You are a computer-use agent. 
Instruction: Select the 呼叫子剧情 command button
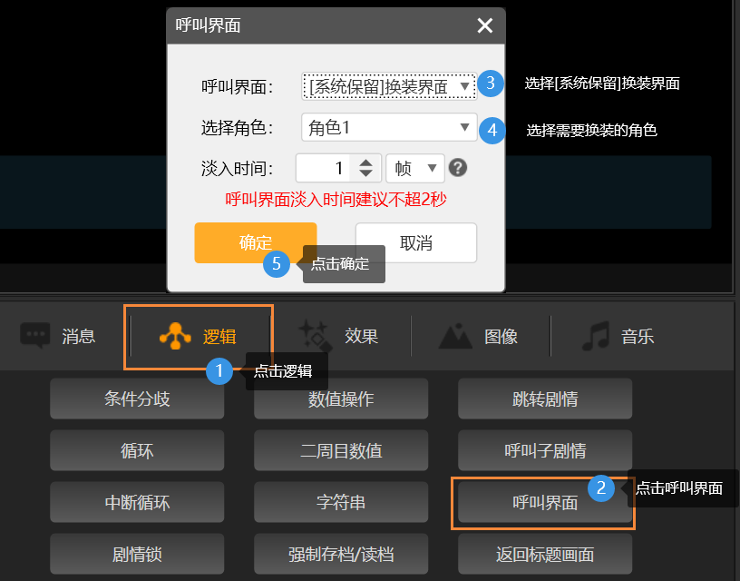click(545, 450)
